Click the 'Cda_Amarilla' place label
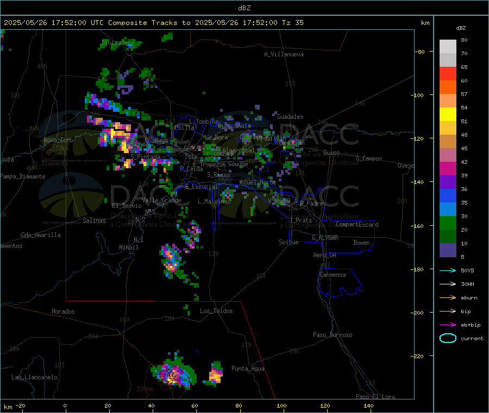 41,235
